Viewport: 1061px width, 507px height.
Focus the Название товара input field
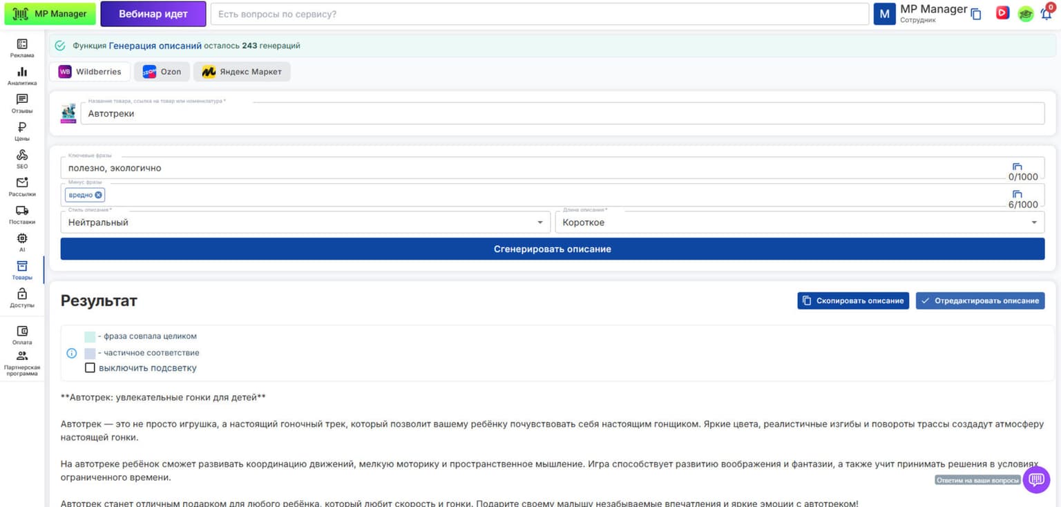click(562, 113)
